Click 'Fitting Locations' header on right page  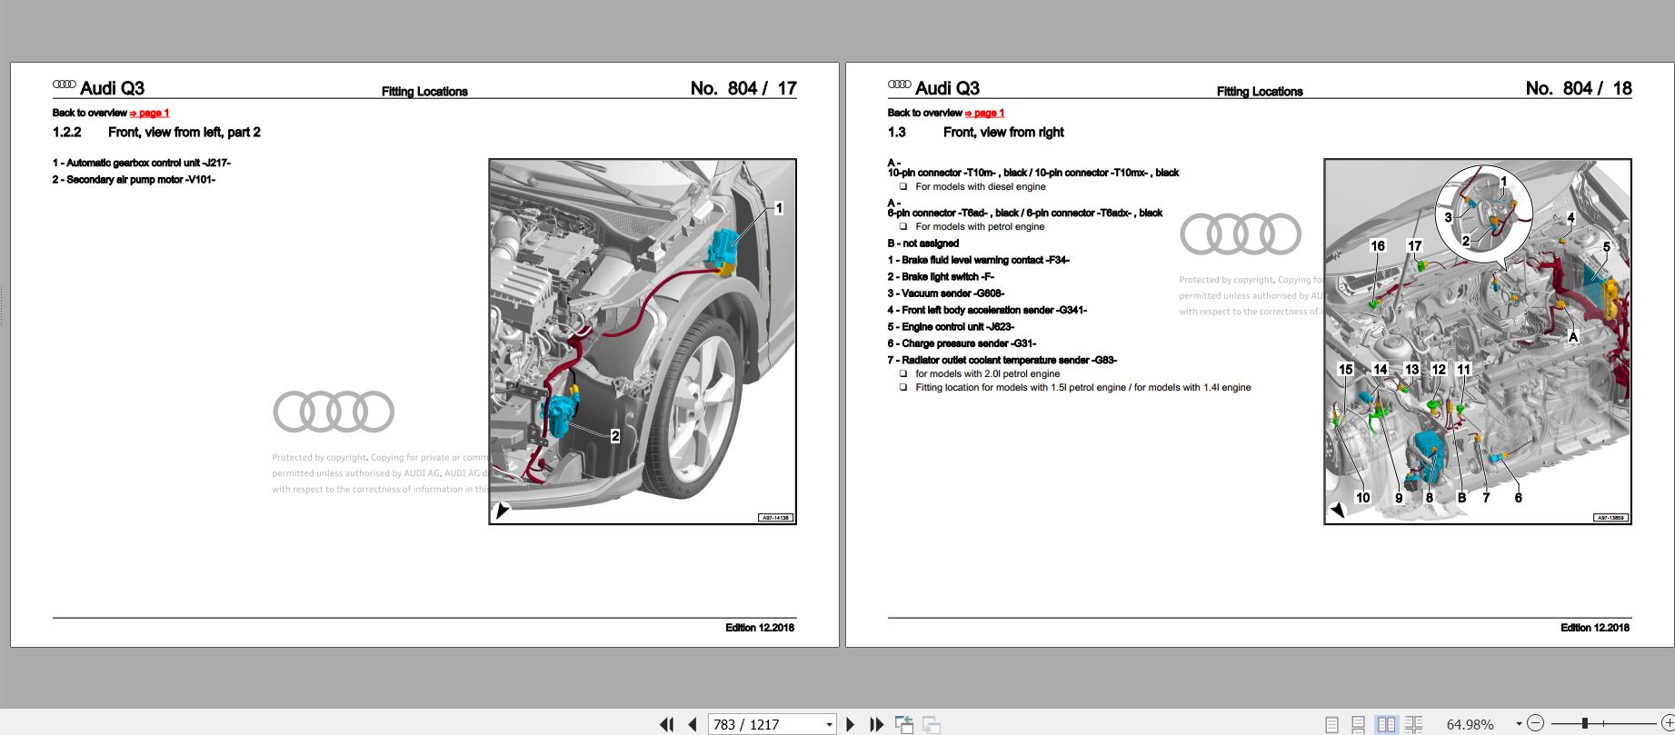[x=1260, y=92]
